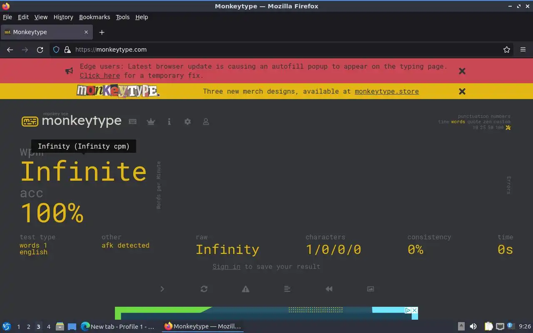Image resolution: width=533 pixels, height=333 pixels.
Task: Click the megaphone announcement icon
Action: 69,71
